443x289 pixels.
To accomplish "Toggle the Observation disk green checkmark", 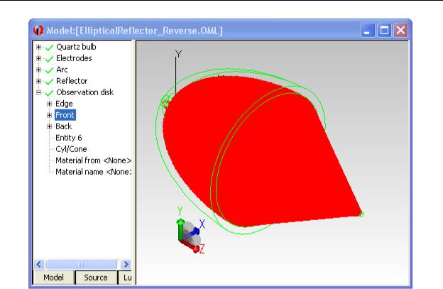I will (49, 92).
